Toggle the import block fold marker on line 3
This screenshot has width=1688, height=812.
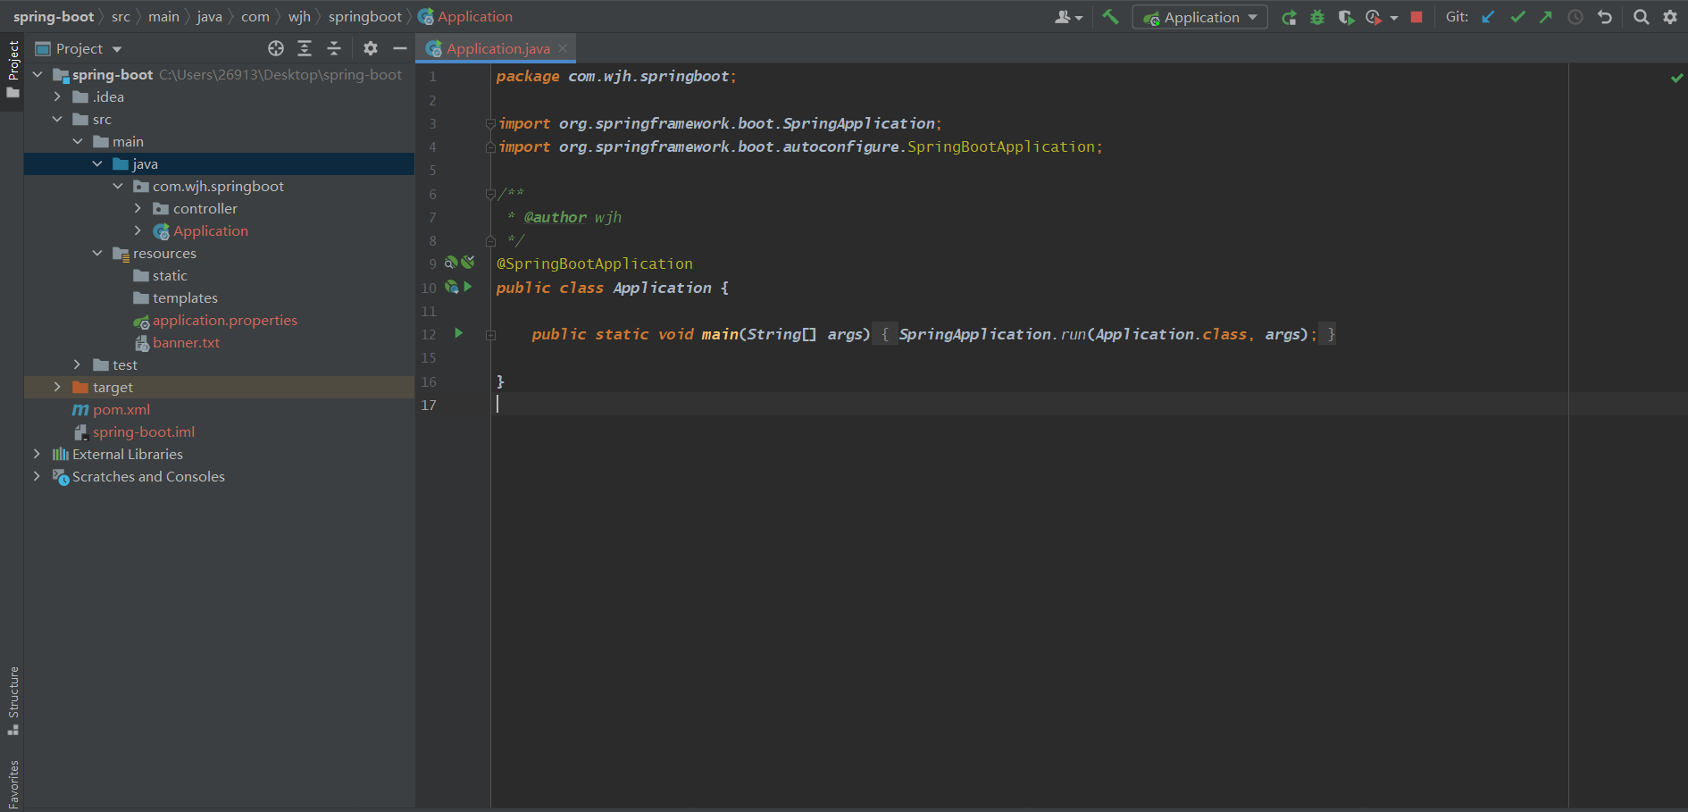(490, 123)
